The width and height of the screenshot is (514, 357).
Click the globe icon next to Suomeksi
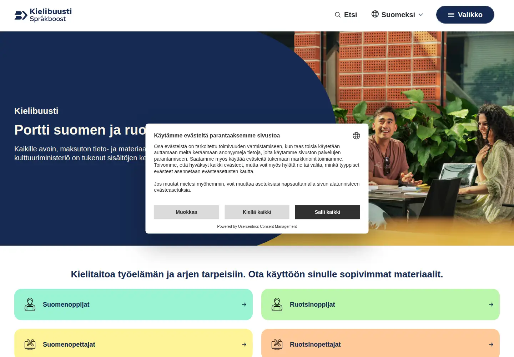point(375,14)
